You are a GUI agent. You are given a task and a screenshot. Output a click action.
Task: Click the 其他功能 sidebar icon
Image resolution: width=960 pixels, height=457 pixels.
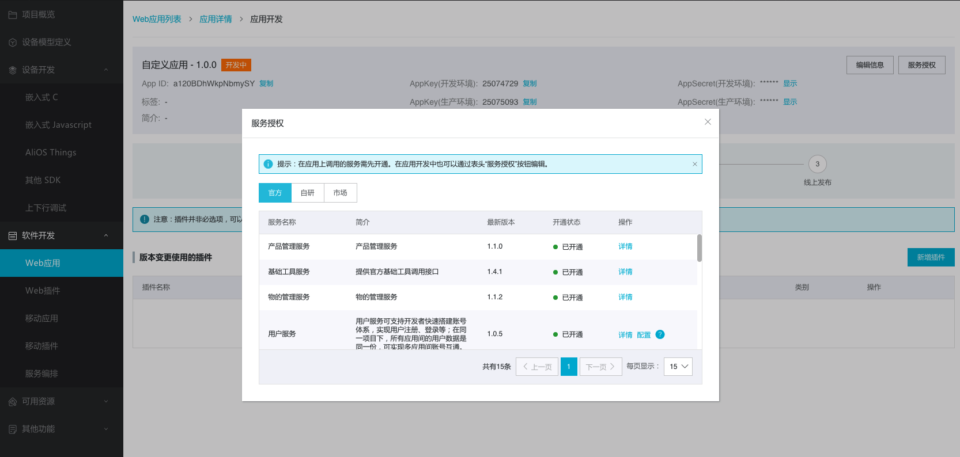pos(13,429)
